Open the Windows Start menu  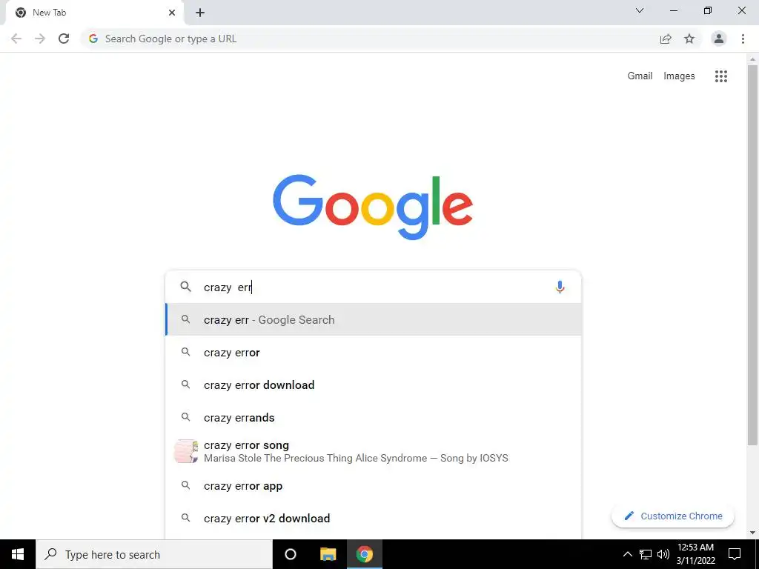point(18,554)
